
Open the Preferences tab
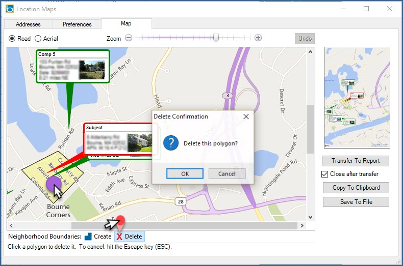tap(77, 24)
